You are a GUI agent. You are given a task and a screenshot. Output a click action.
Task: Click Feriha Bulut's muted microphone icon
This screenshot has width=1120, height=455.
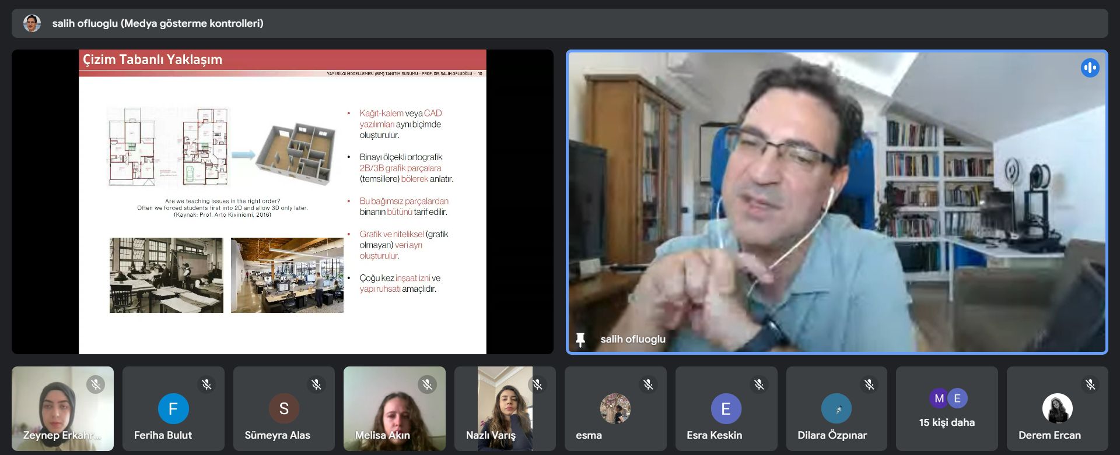pyautogui.click(x=206, y=385)
